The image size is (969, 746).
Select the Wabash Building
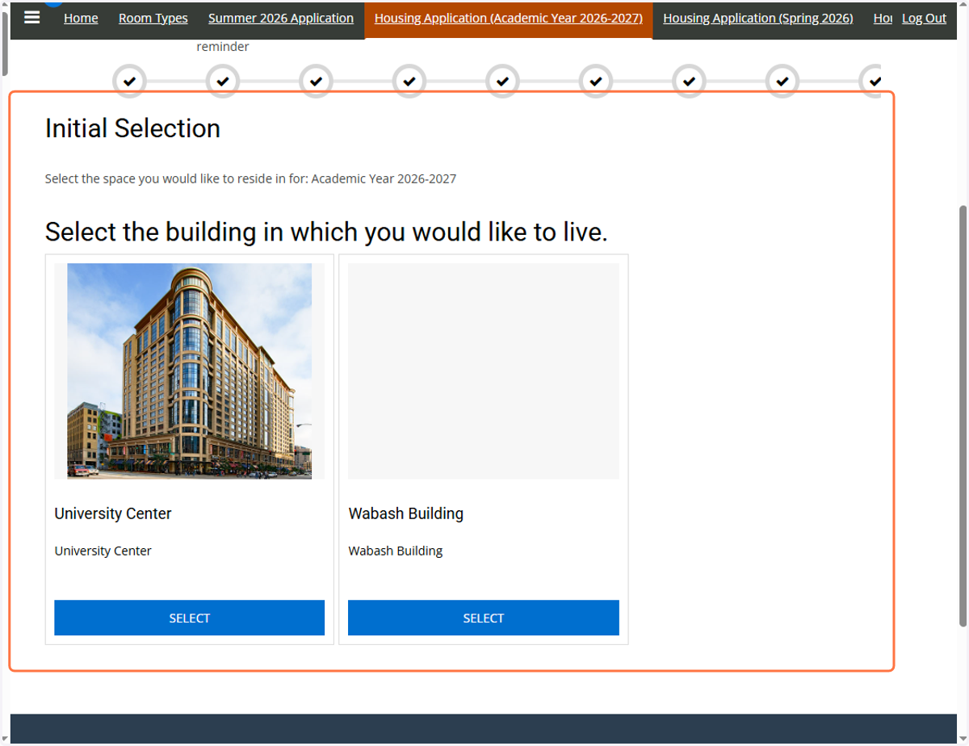click(484, 618)
